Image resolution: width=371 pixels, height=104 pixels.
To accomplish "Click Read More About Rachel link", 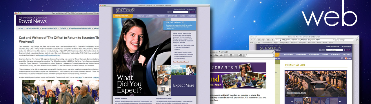I will [181, 62].
